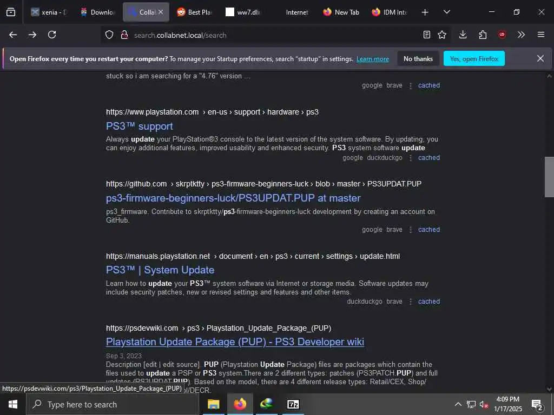Open the network tray icon

click(471, 404)
